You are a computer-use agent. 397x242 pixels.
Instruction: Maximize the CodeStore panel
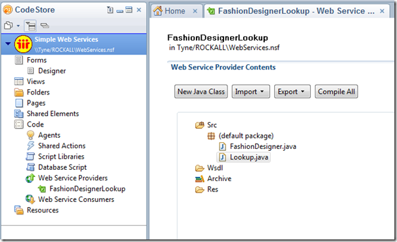coord(129,10)
